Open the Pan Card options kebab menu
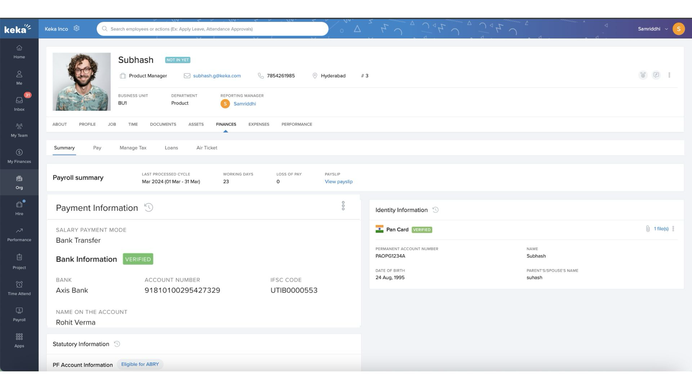Screen dimensions: 692x389 [673, 229]
